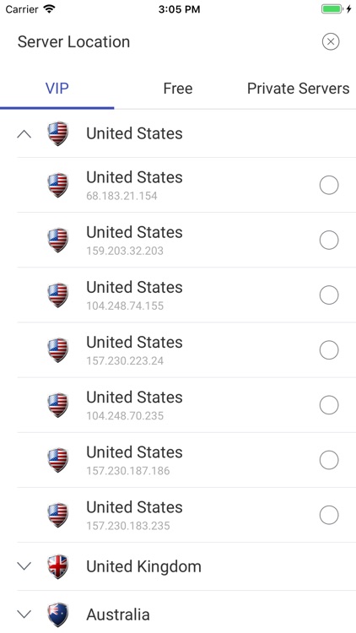Viewport: 356px width, 633px height.
Task: Choose the server row 104.248.70.235
Action: [x=186, y=405]
